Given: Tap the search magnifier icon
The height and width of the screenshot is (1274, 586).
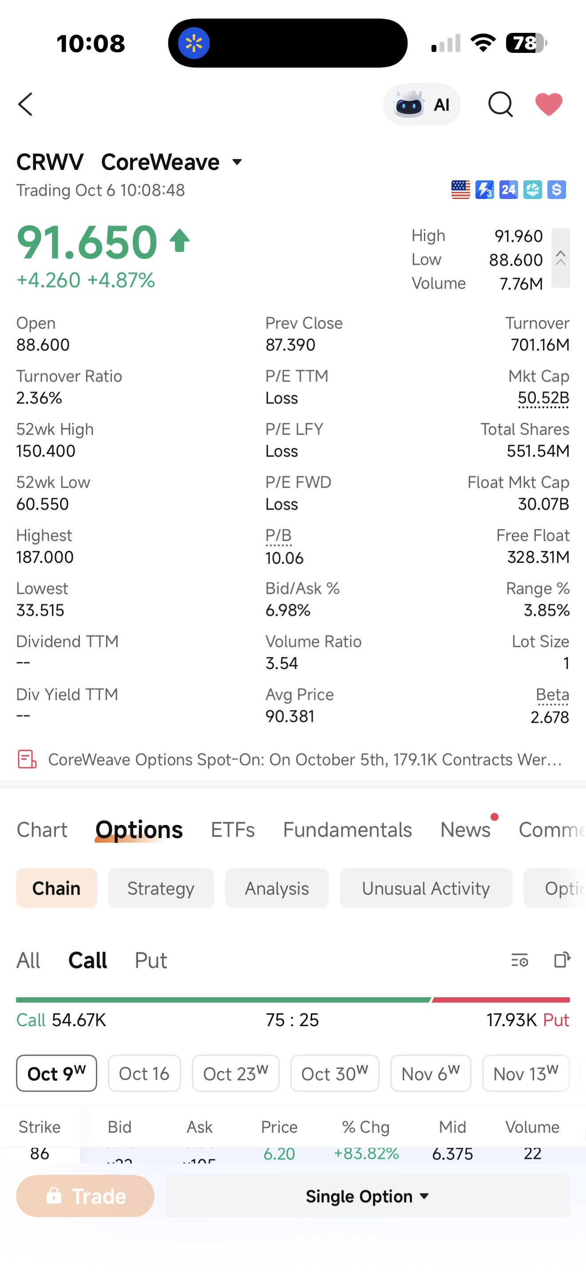Looking at the screenshot, I should point(500,104).
